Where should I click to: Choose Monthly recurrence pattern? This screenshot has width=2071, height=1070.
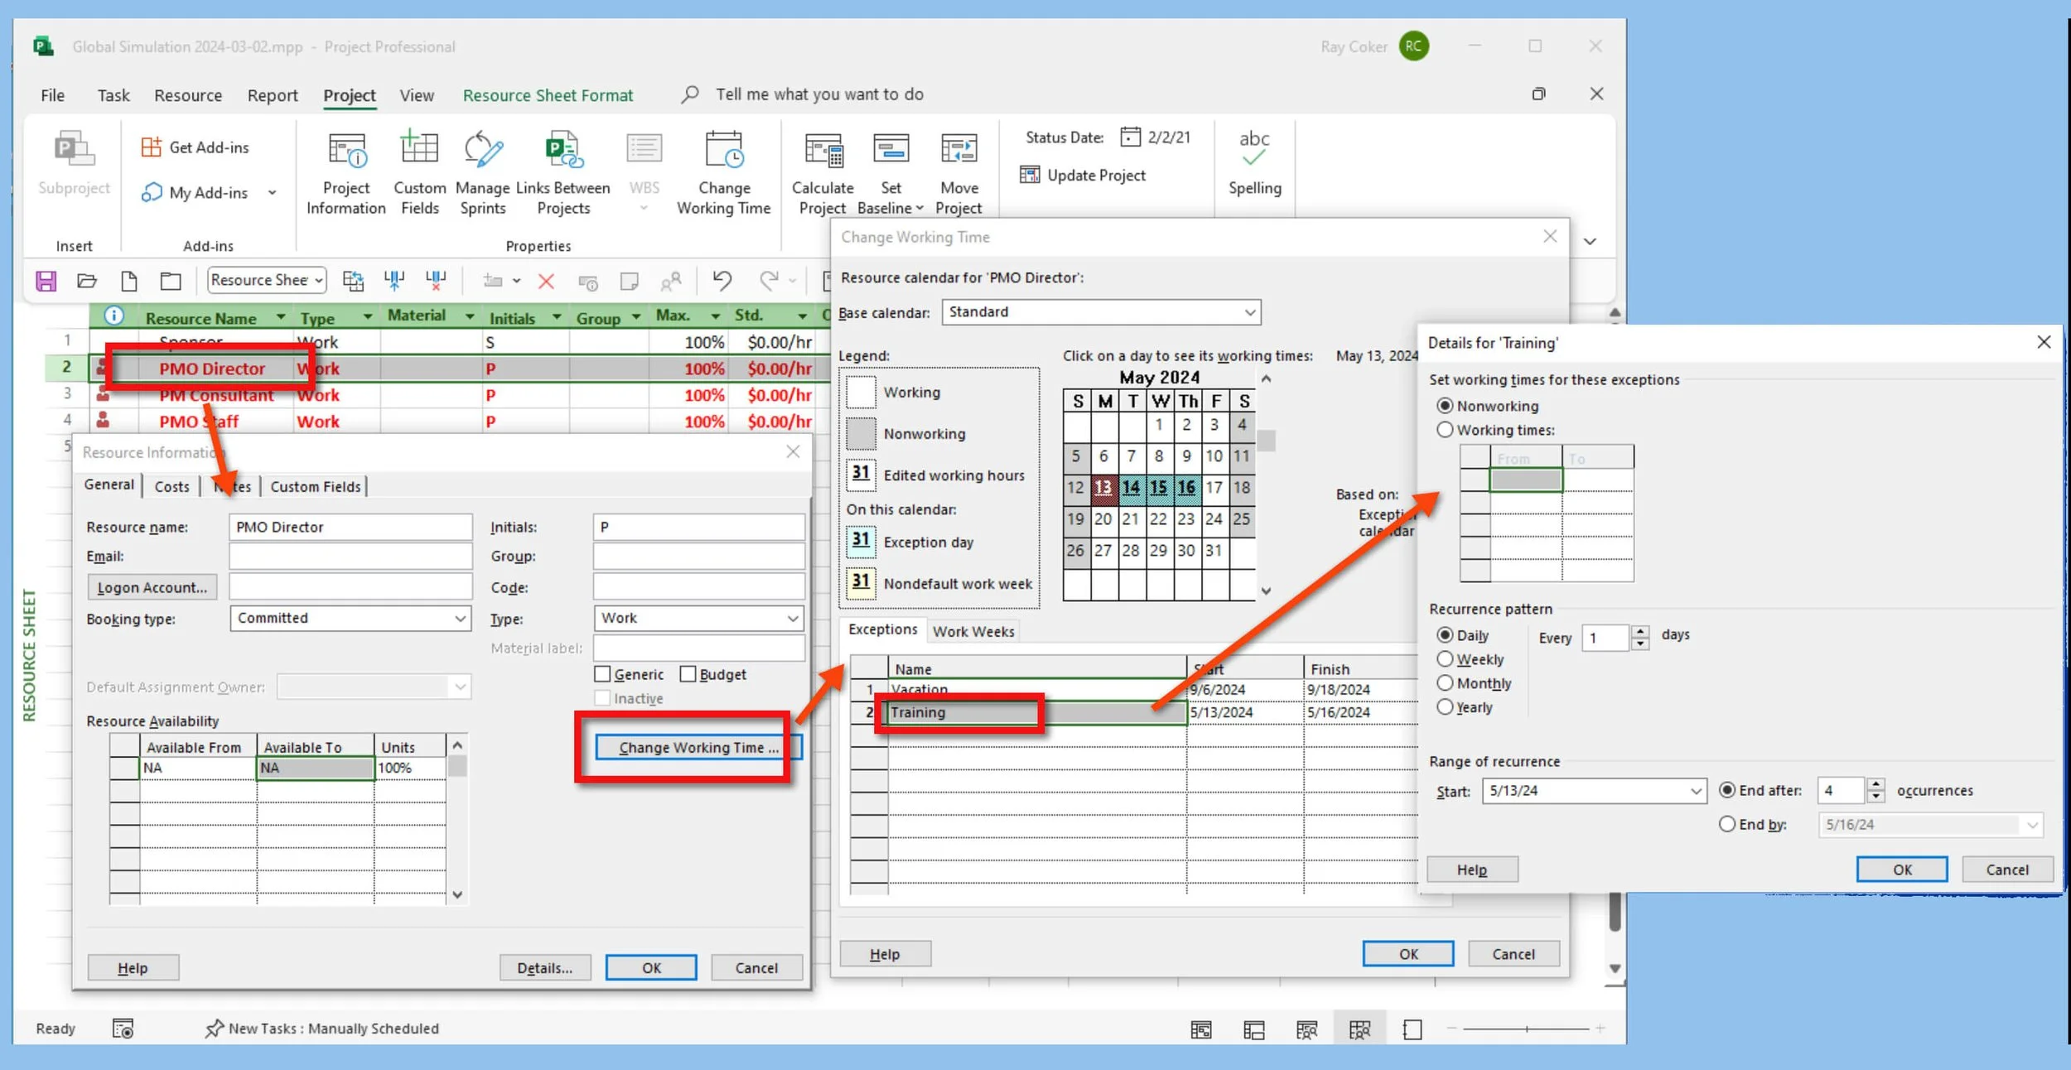(1445, 683)
